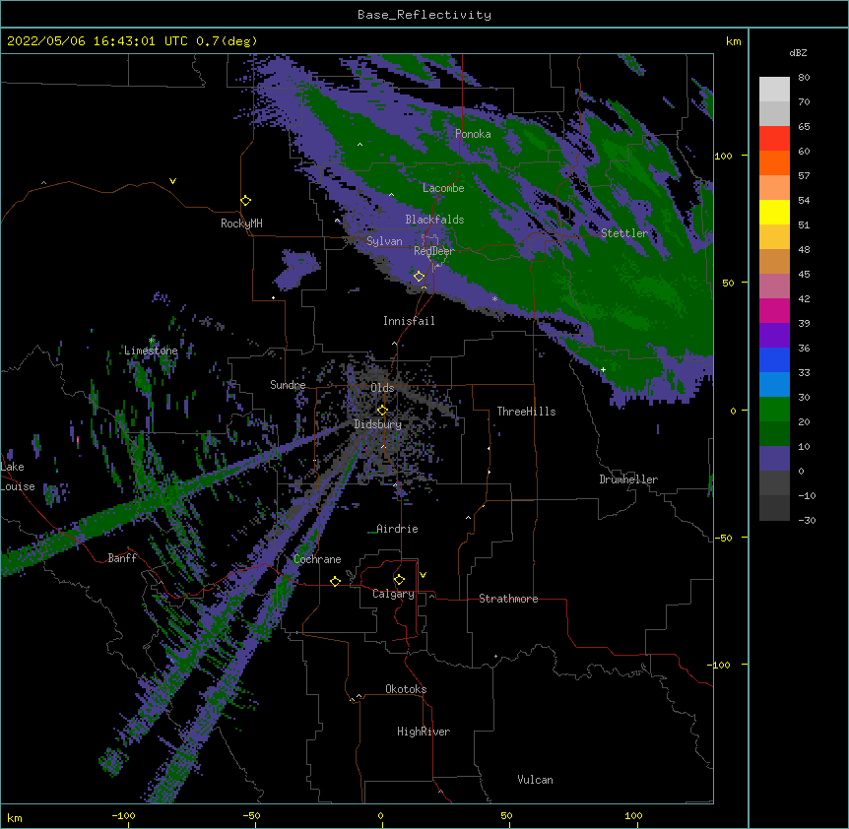849x829 pixels.
Task: Click the dBZ legend heading
Action: coord(798,53)
